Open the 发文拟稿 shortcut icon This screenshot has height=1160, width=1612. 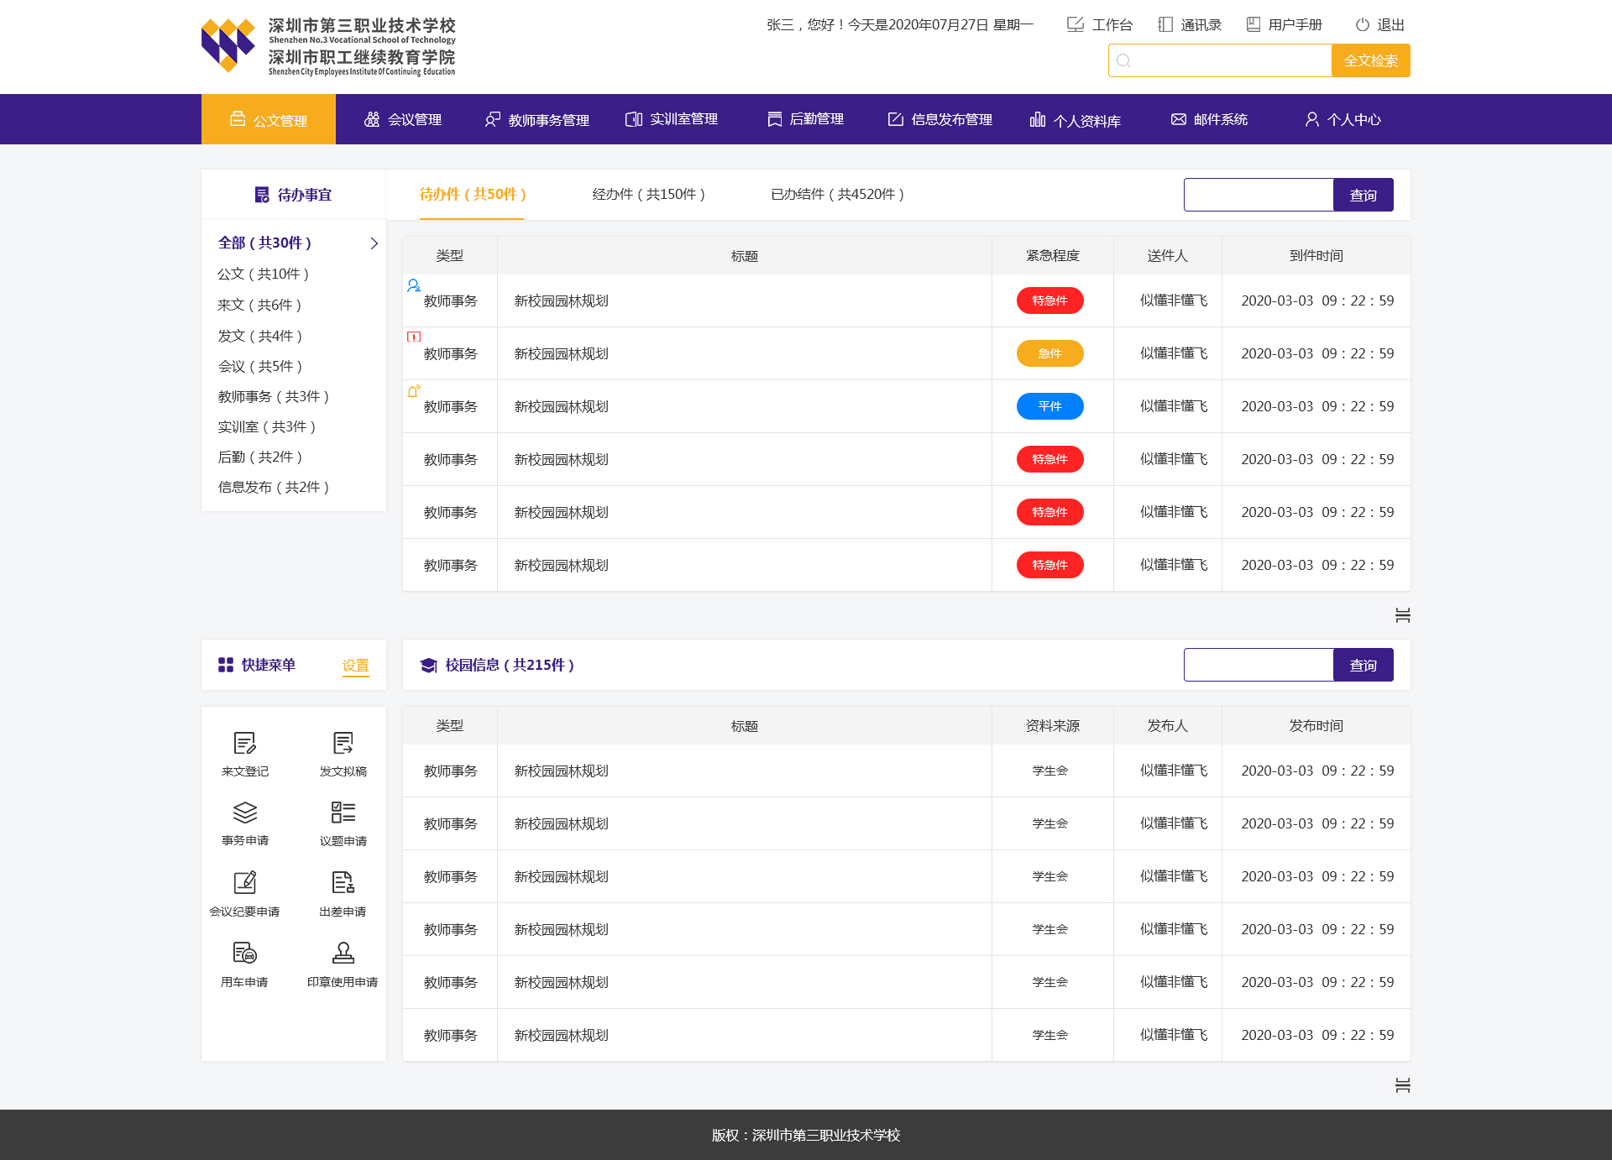343,744
